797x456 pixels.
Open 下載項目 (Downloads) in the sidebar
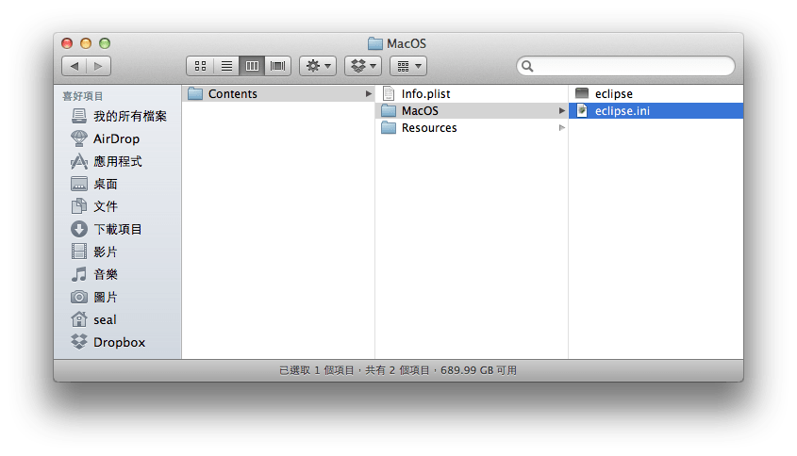[x=117, y=229]
